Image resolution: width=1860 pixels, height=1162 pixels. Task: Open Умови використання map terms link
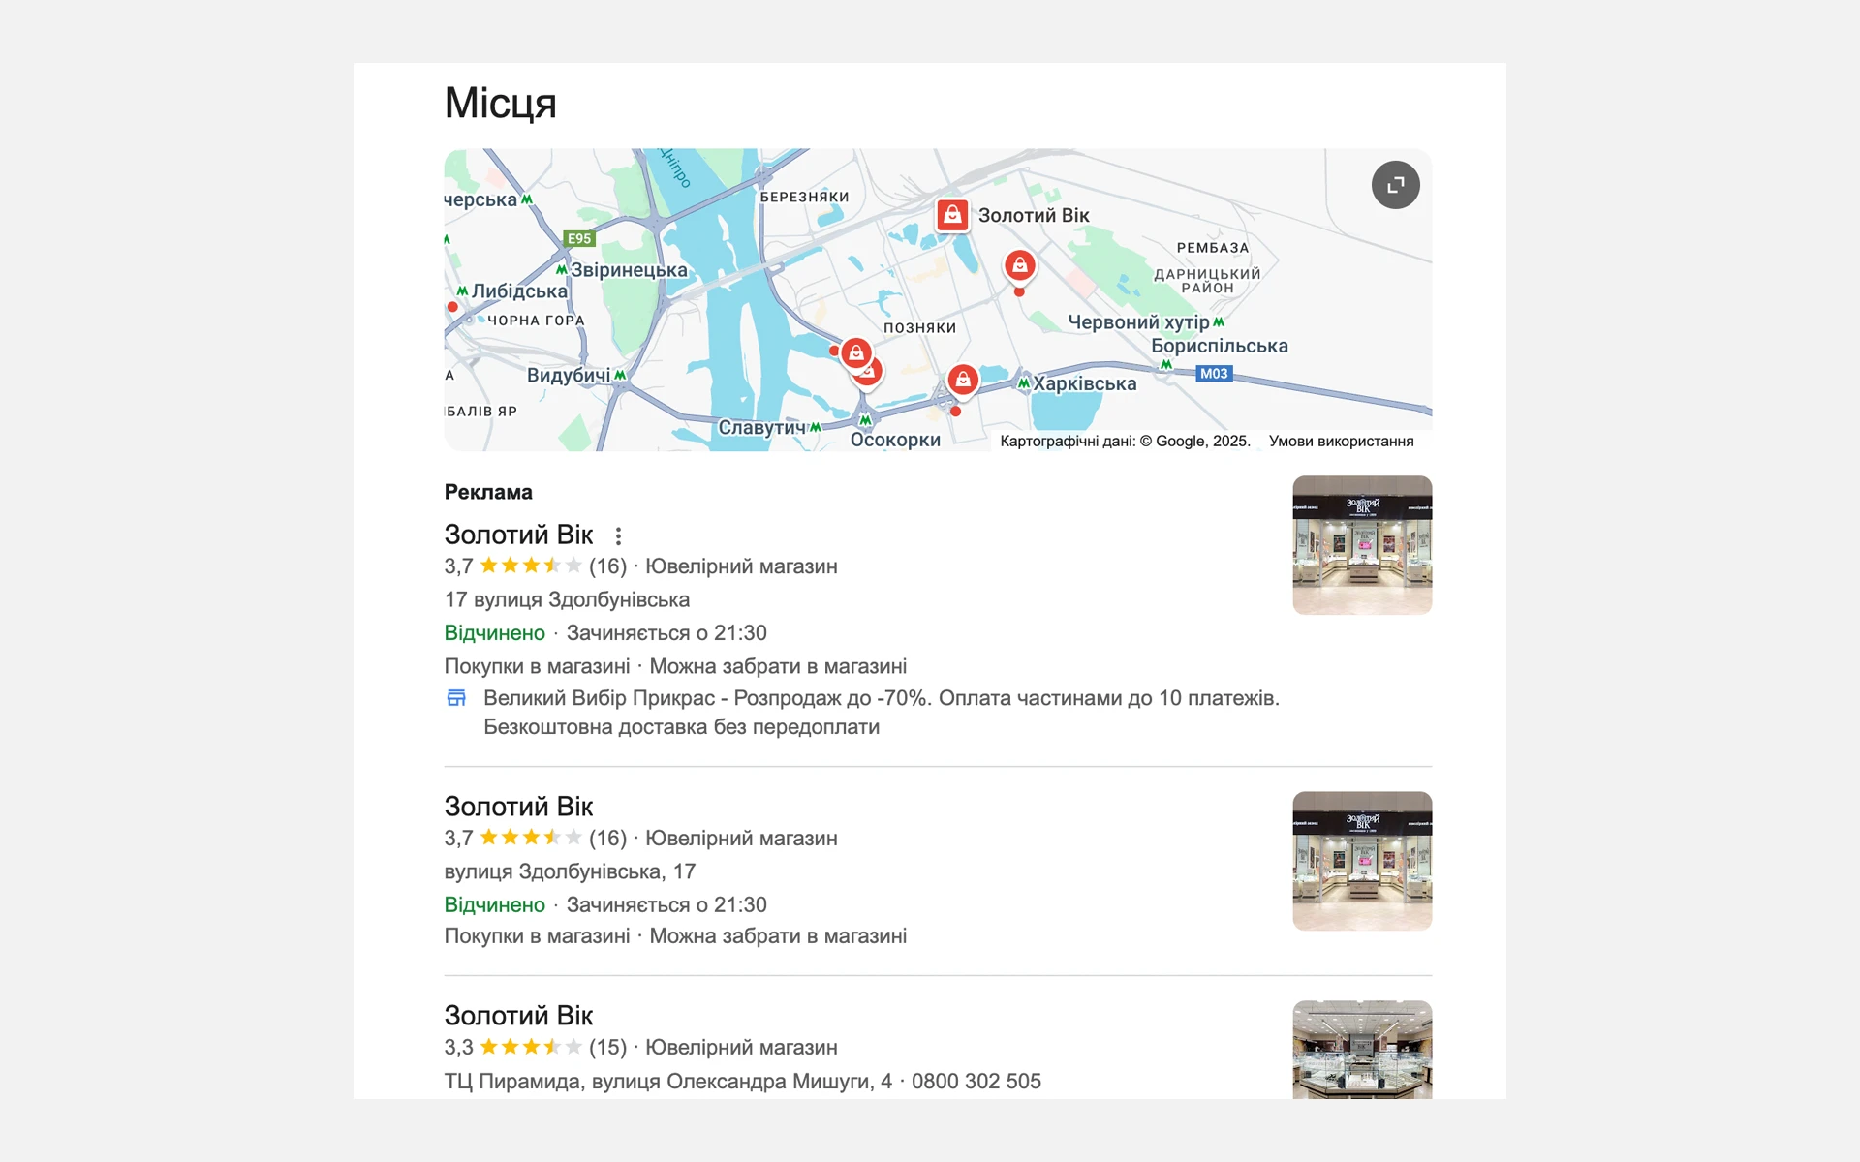click(x=1341, y=442)
